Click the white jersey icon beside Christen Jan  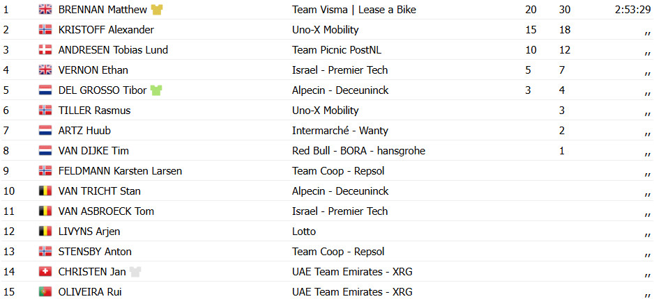coord(135,272)
